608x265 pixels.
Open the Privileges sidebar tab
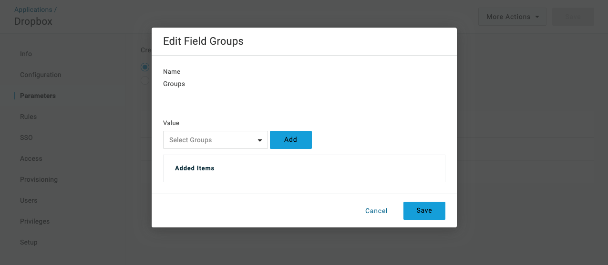[35, 221]
